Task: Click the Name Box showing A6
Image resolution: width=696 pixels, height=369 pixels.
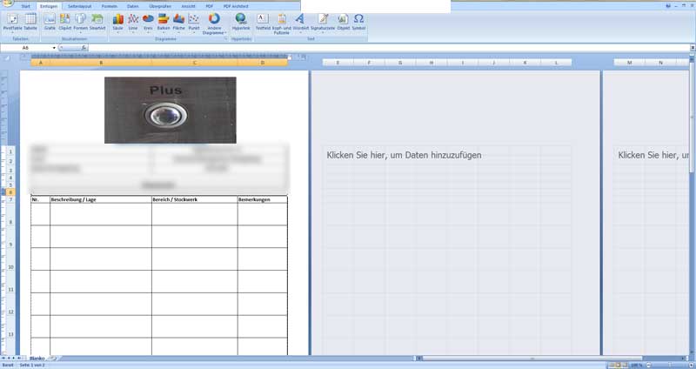Action: coord(26,48)
